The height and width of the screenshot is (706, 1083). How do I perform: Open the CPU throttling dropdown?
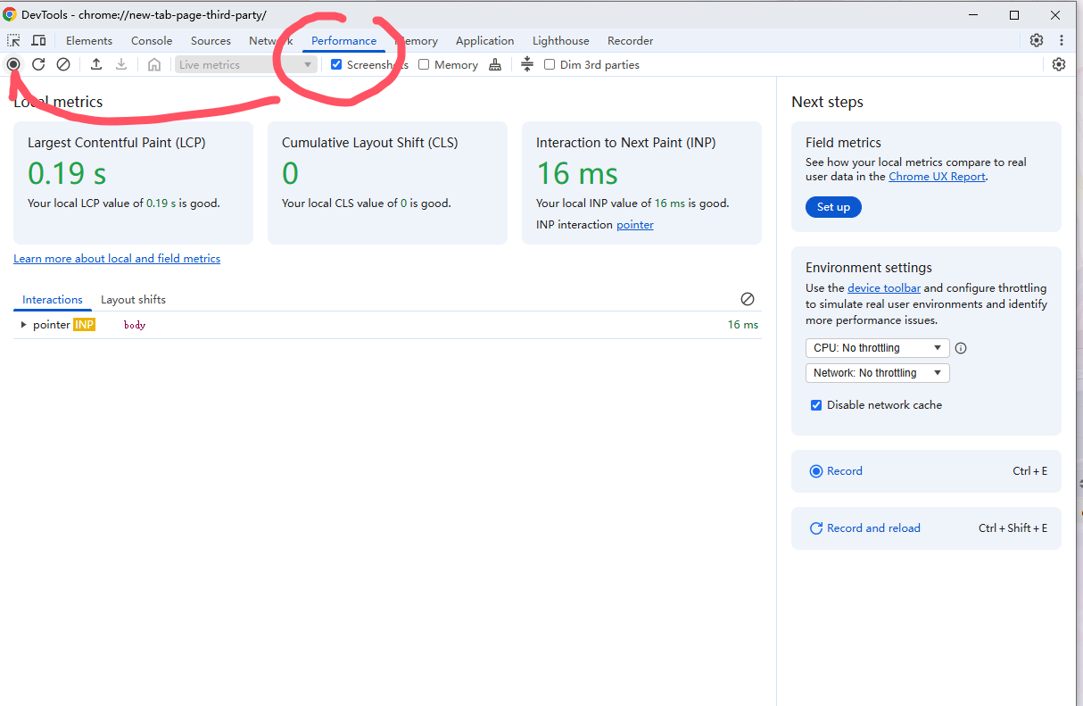[x=878, y=348]
